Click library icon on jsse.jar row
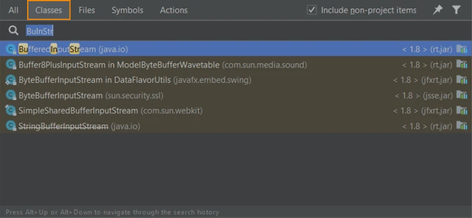The width and height of the screenshot is (472, 218). click(461, 95)
